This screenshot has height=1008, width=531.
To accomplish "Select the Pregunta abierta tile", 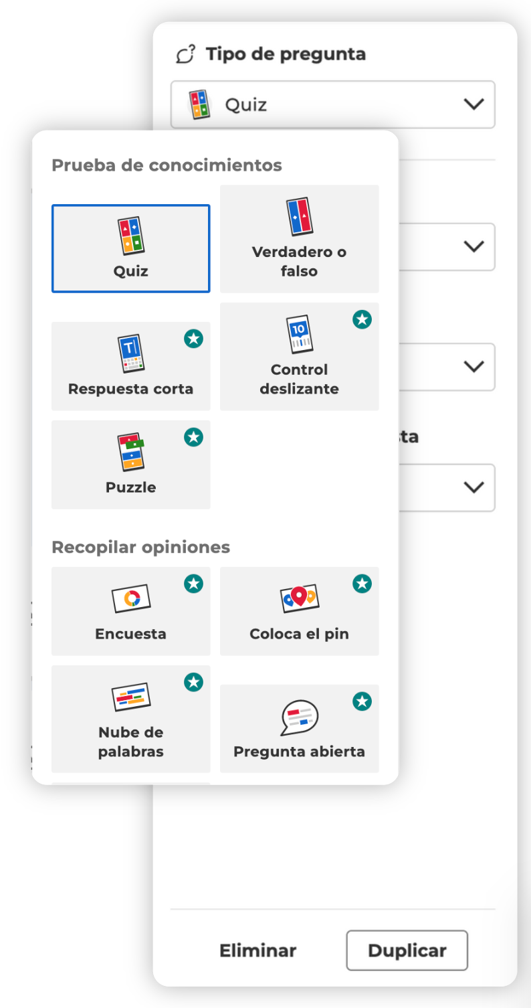I will point(300,729).
